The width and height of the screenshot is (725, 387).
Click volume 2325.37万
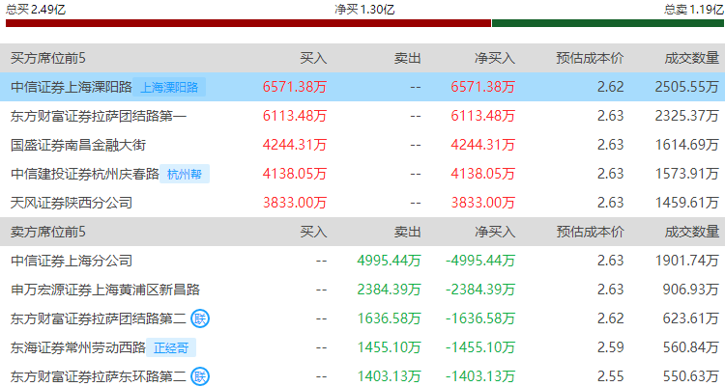click(x=687, y=116)
